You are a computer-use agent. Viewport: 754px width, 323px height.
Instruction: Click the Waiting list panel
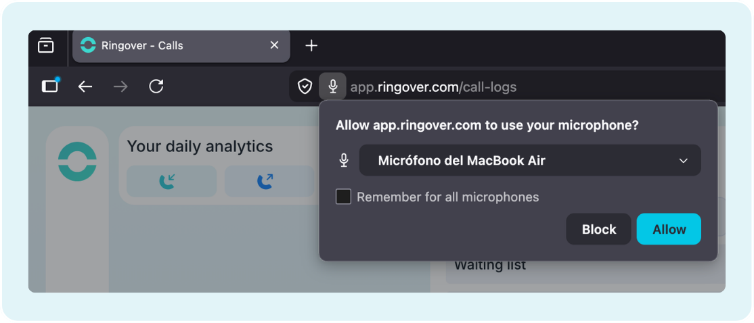490,266
